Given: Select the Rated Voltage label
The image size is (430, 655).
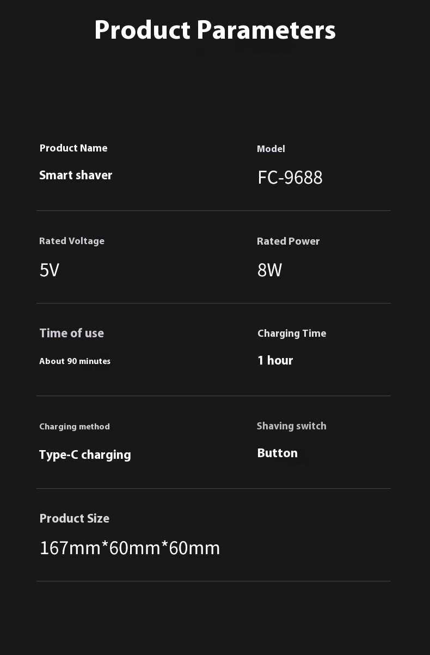Looking at the screenshot, I should [x=72, y=241].
